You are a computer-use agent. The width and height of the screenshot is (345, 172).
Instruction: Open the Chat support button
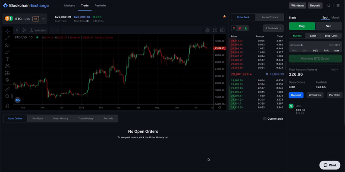pos(329,165)
